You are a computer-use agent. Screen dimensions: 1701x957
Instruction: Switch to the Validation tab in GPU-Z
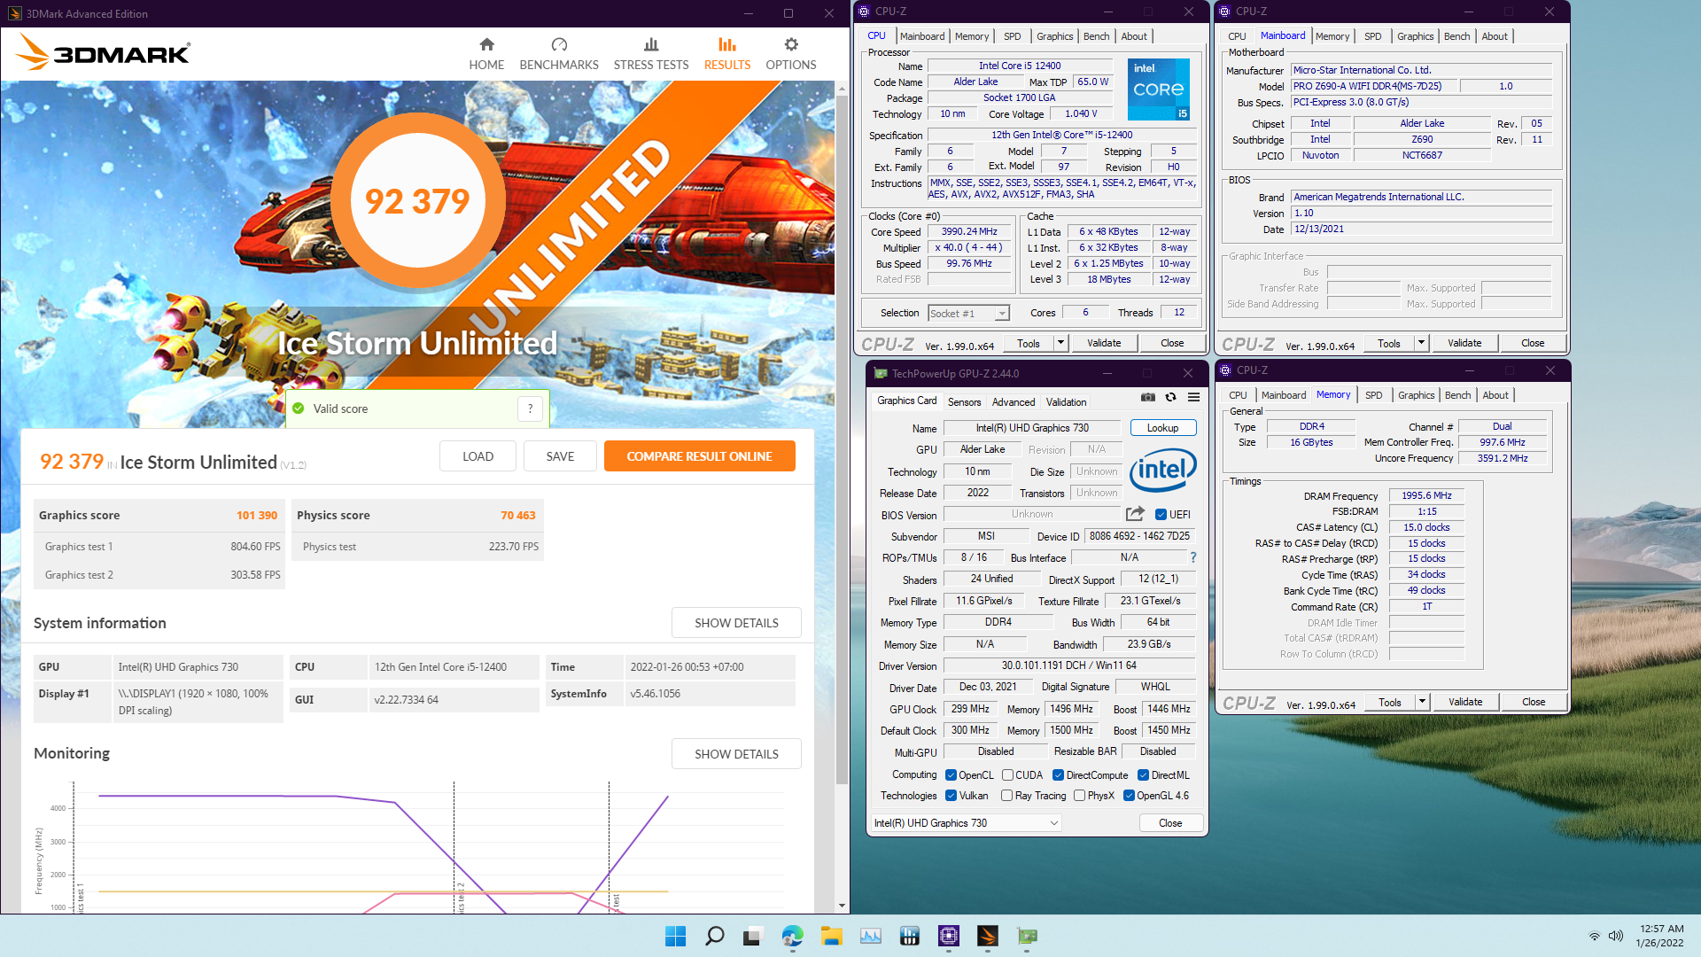coord(1066,402)
